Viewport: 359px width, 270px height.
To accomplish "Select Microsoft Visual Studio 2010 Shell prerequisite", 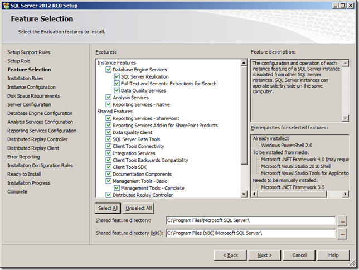I will click(296, 166).
